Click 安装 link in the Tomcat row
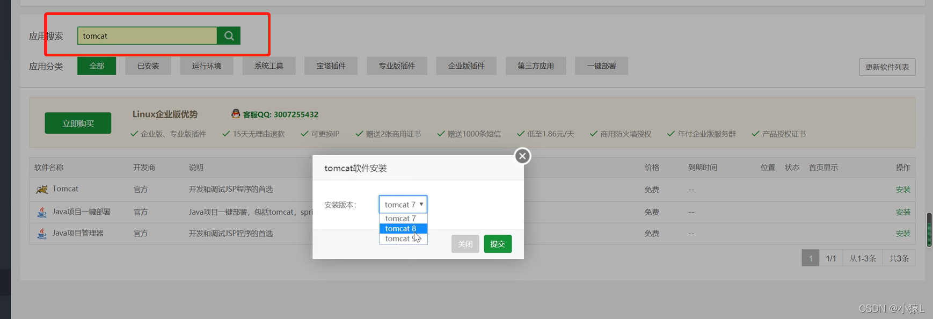This screenshot has height=319, width=933. point(903,190)
